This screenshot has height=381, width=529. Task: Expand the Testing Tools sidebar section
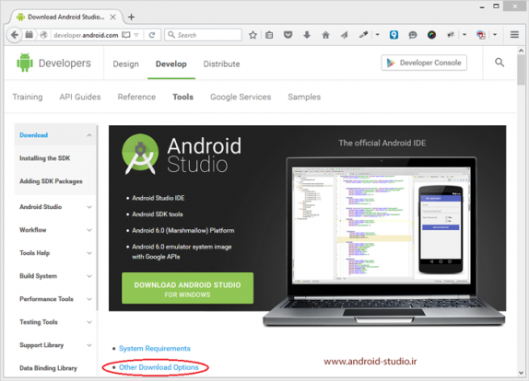(x=89, y=322)
